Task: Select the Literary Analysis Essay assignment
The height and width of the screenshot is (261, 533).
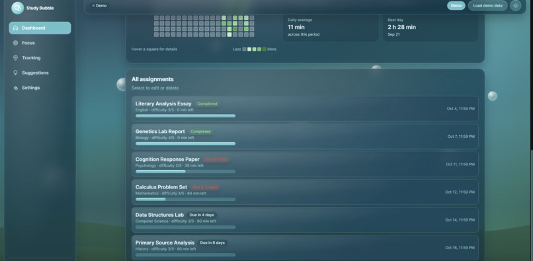Action: [305, 109]
